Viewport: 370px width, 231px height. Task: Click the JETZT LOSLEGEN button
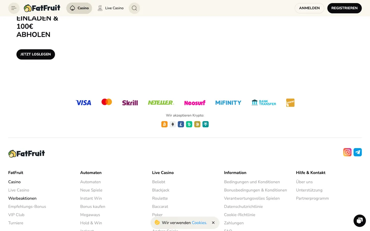tap(36, 54)
